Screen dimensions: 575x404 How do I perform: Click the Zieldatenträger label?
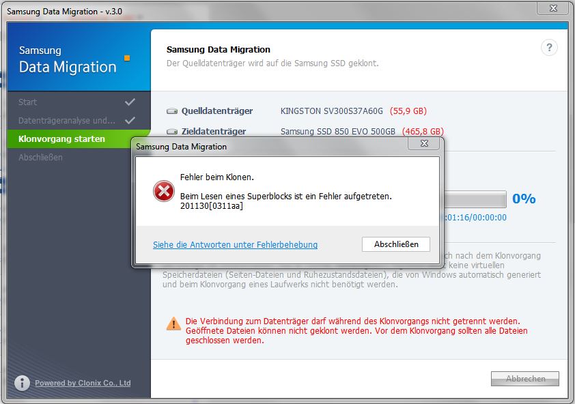[x=214, y=131]
